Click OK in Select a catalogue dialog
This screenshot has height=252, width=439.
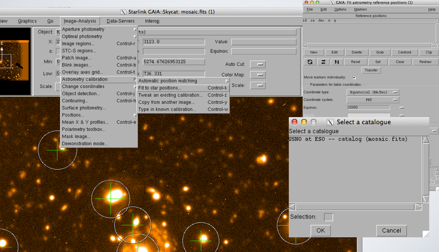pyautogui.click(x=320, y=230)
